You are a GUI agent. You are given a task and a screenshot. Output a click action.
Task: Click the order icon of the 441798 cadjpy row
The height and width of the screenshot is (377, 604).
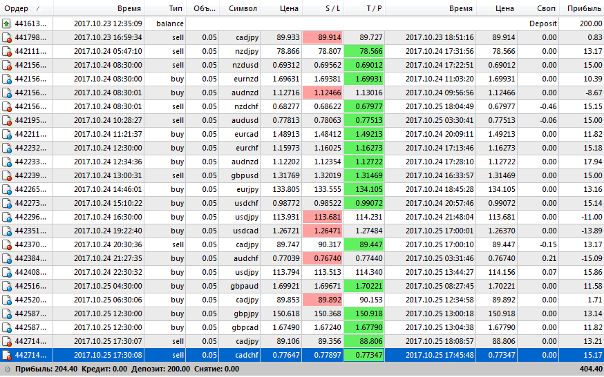tap(6, 38)
